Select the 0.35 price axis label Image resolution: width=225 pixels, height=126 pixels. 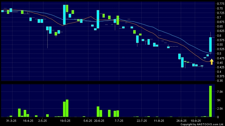tap(220, 81)
